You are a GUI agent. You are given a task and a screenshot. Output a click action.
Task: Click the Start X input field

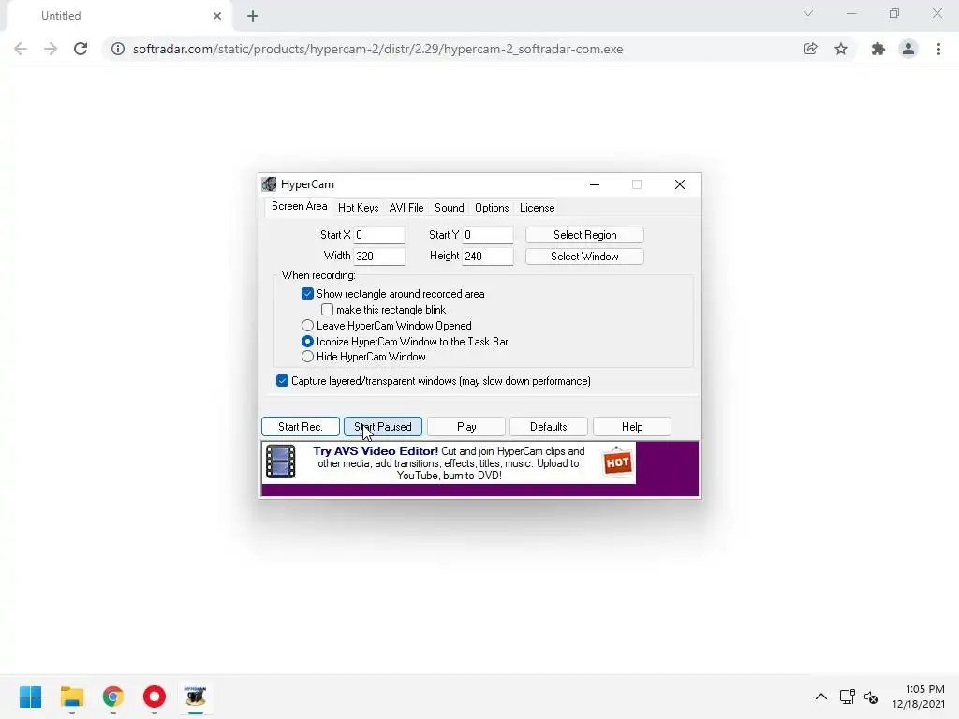coord(378,235)
